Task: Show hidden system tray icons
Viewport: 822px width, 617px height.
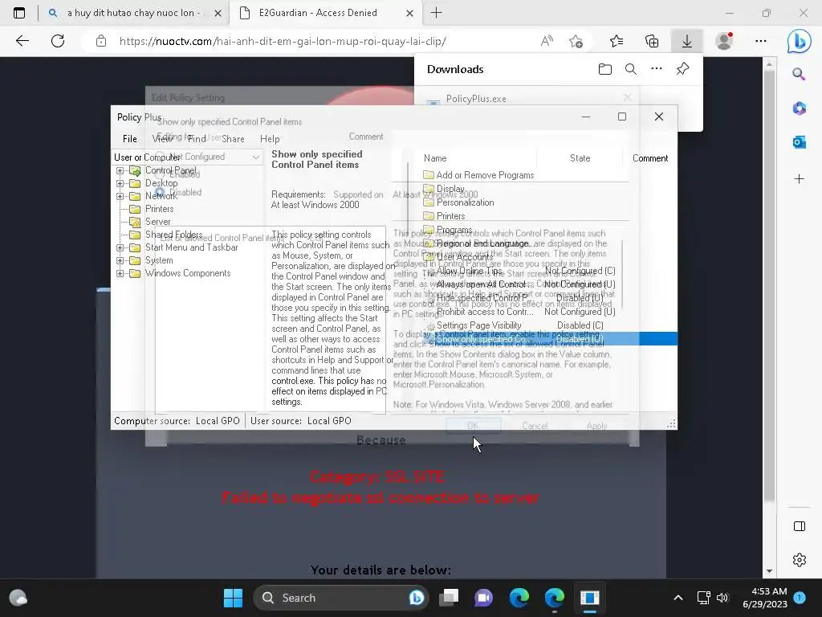Action: click(678, 598)
